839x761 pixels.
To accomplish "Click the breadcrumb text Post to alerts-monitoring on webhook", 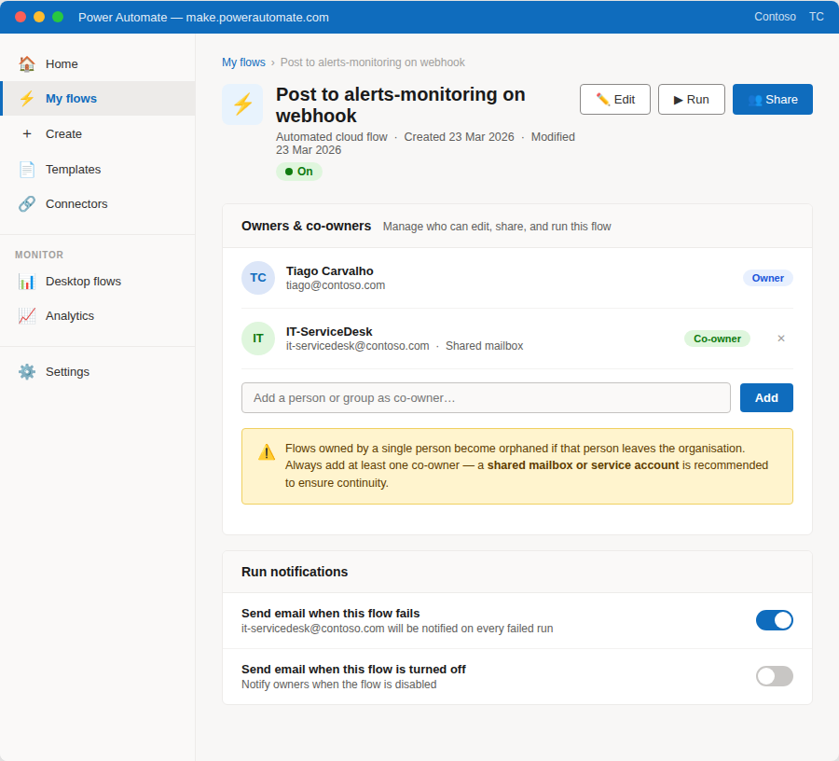I will (372, 62).
